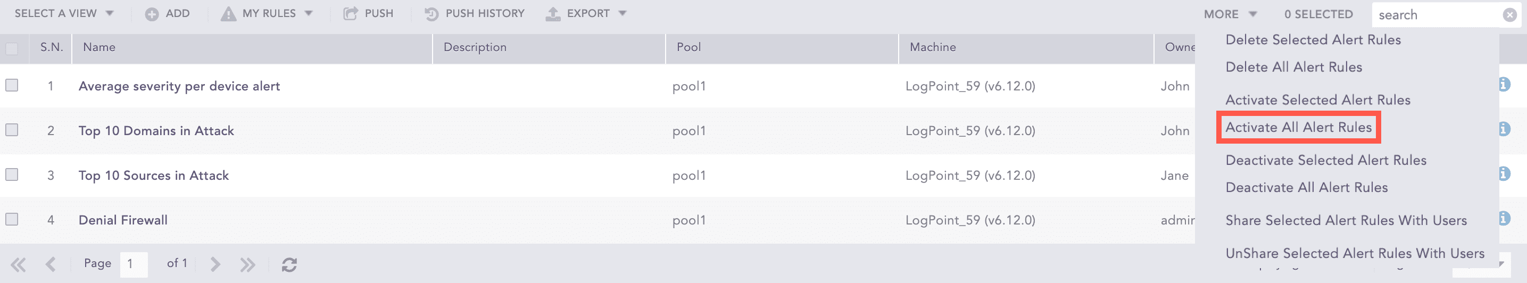
Task: Check the box for Top 10 Domains in Attack
Action: click(x=12, y=130)
